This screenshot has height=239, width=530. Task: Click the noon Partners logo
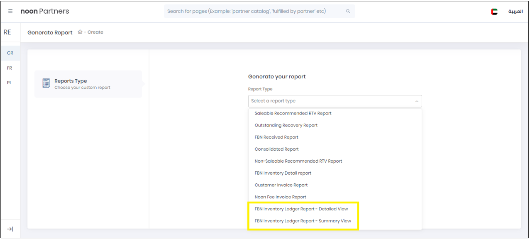[44, 11]
